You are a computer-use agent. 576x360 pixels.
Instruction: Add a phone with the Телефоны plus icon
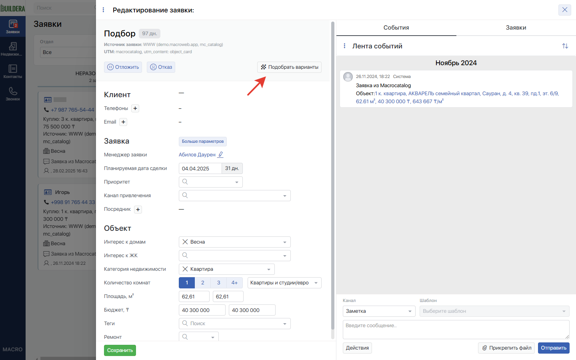click(x=135, y=108)
